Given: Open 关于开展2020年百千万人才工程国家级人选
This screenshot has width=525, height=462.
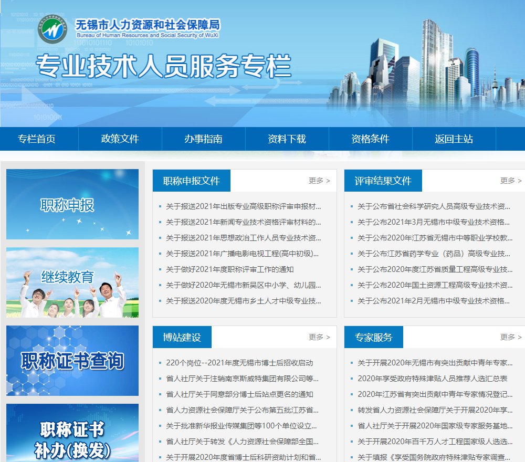Looking at the screenshot, I should click(435, 442).
